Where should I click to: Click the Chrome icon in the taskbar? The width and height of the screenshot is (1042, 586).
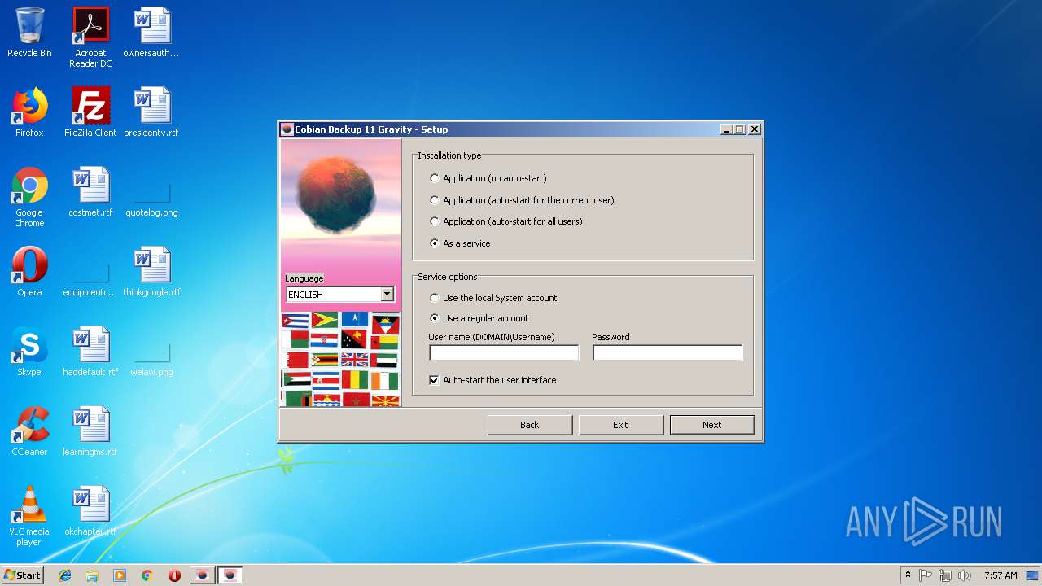[x=147, y=575]
